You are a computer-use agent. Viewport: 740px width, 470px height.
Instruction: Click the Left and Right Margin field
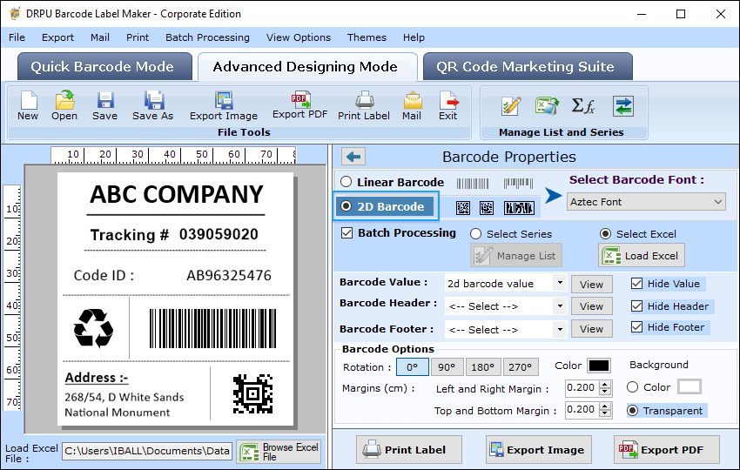[x=582, y=388]
